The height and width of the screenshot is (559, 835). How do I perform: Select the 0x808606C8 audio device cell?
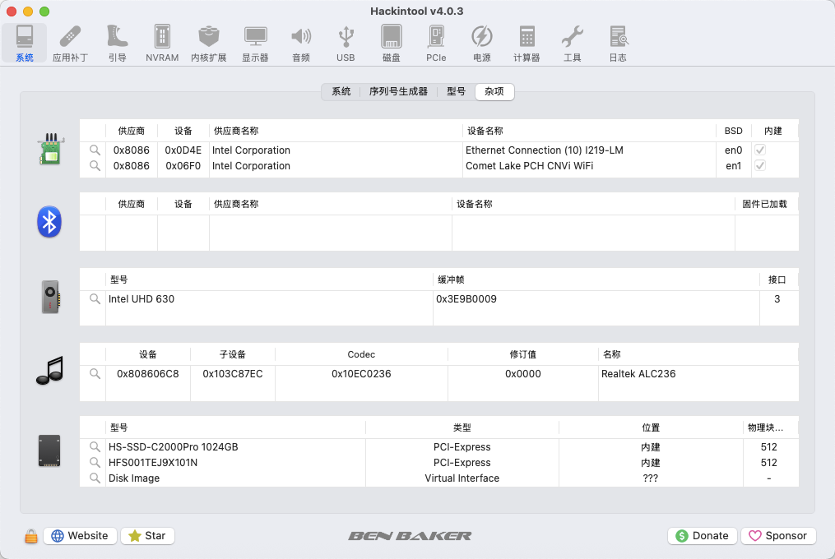click(x=147, y=374)
